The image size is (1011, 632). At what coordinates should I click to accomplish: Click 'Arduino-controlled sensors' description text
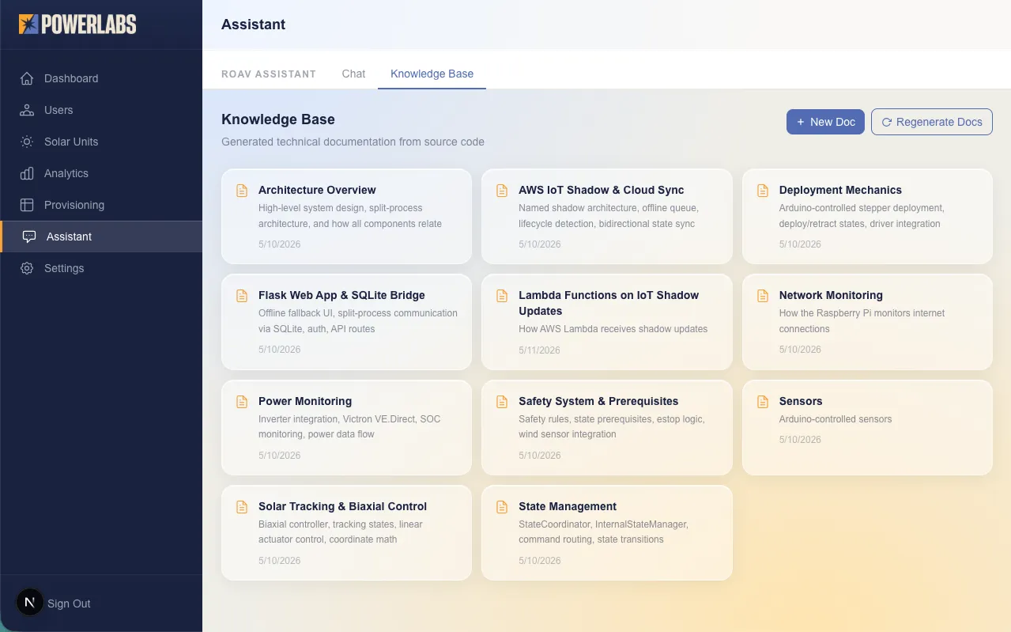836,419
